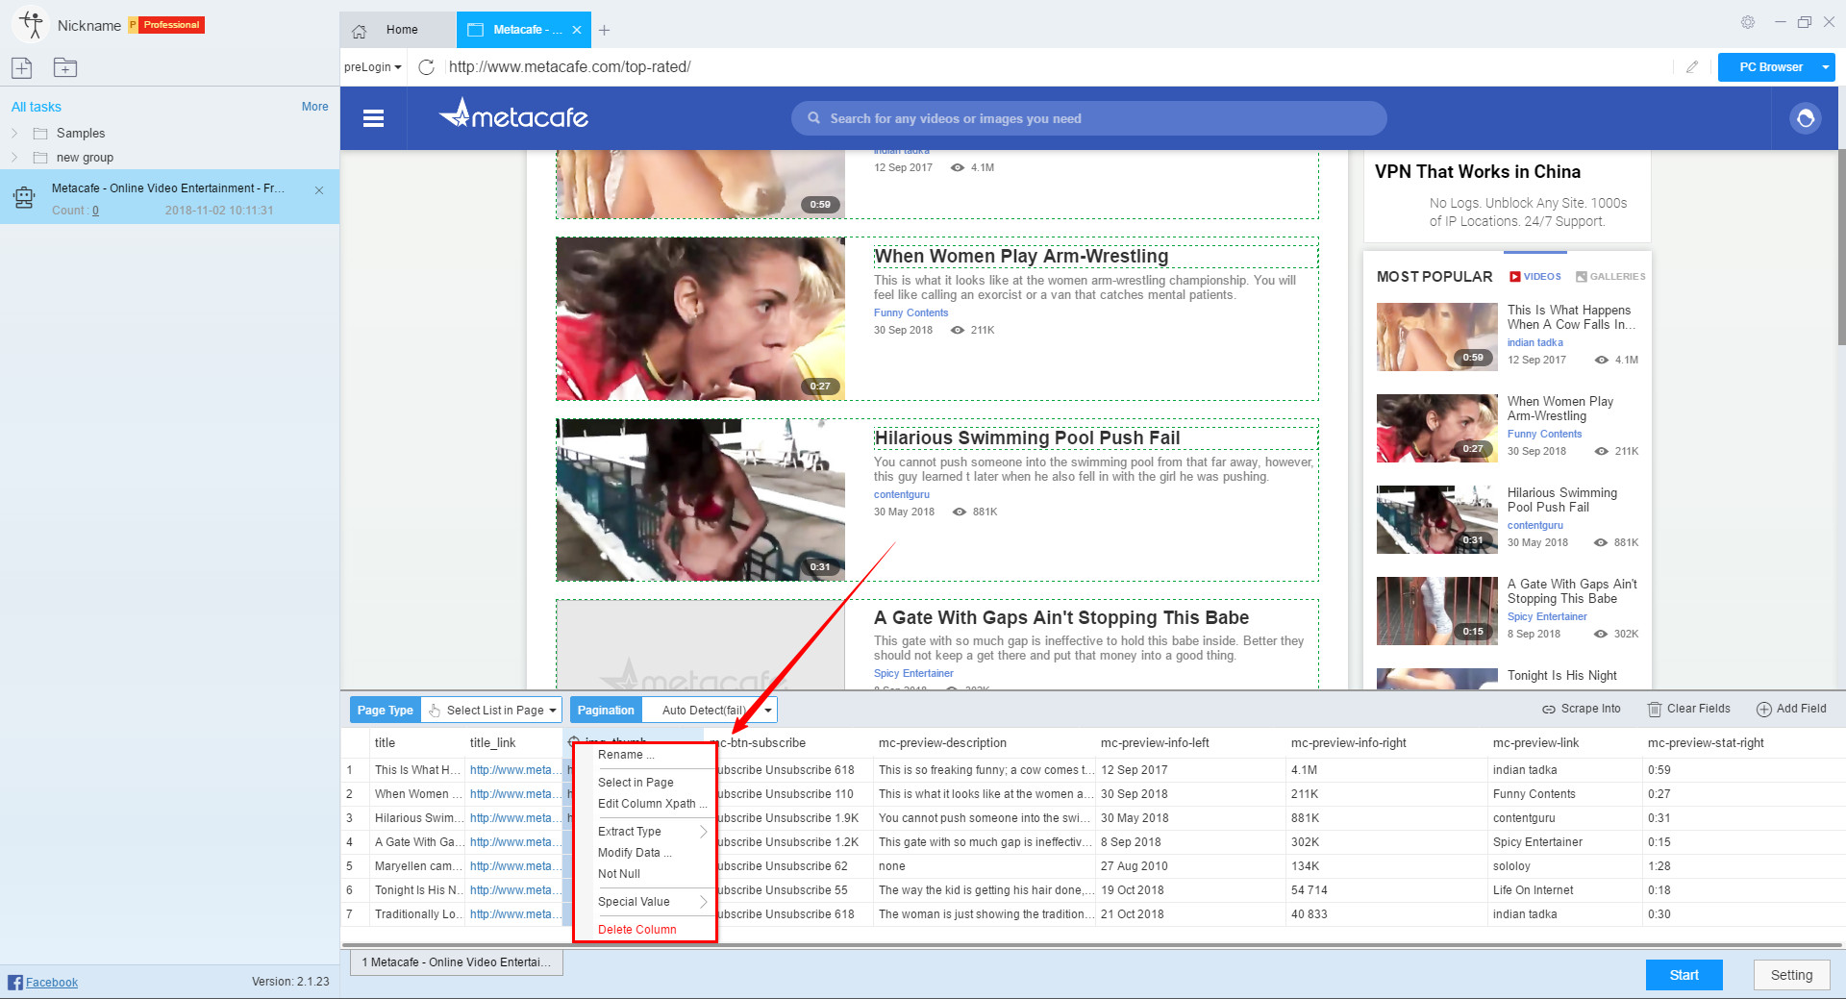
Task: Open the preLogin dropdown
Action: (373, 67)
